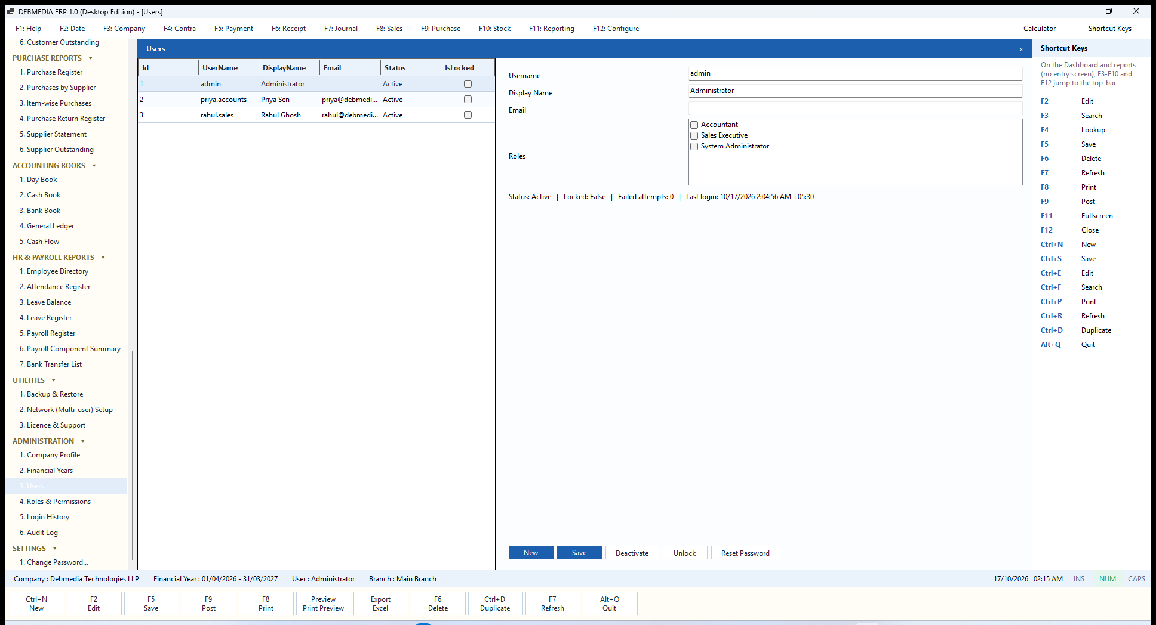Screen dimensions: 1156x625
Task: Click the DEBMEDIA ERP app icon in title bar
Action: (11, 11)
